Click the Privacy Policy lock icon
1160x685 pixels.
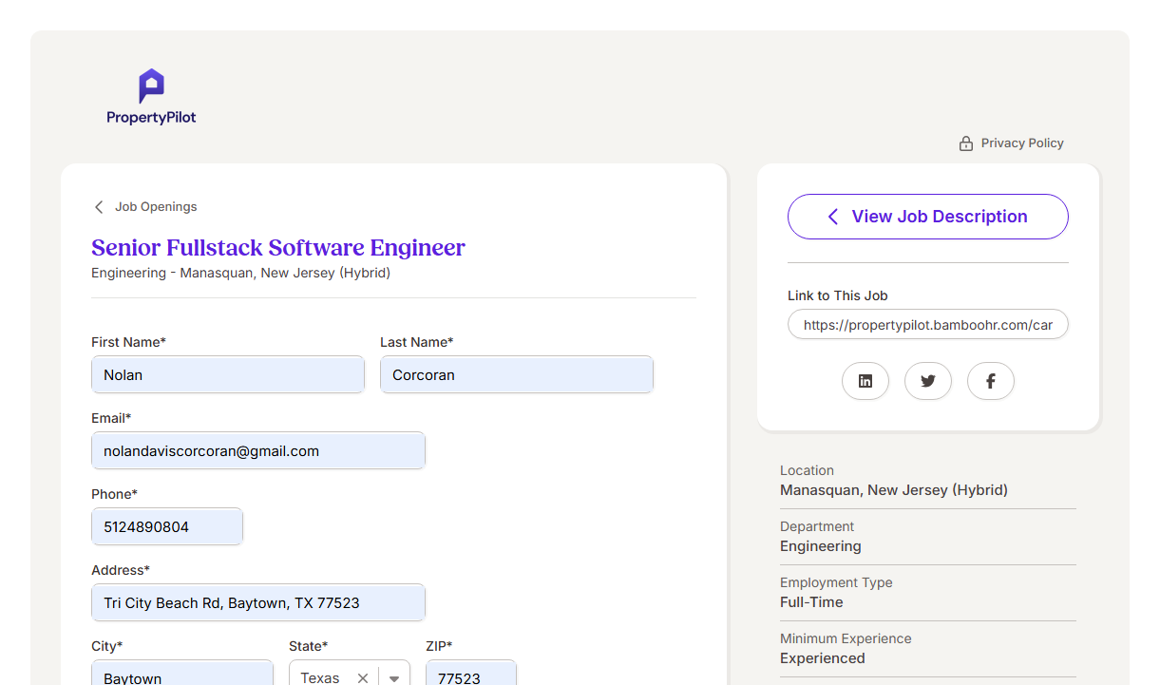coord(966,143)
